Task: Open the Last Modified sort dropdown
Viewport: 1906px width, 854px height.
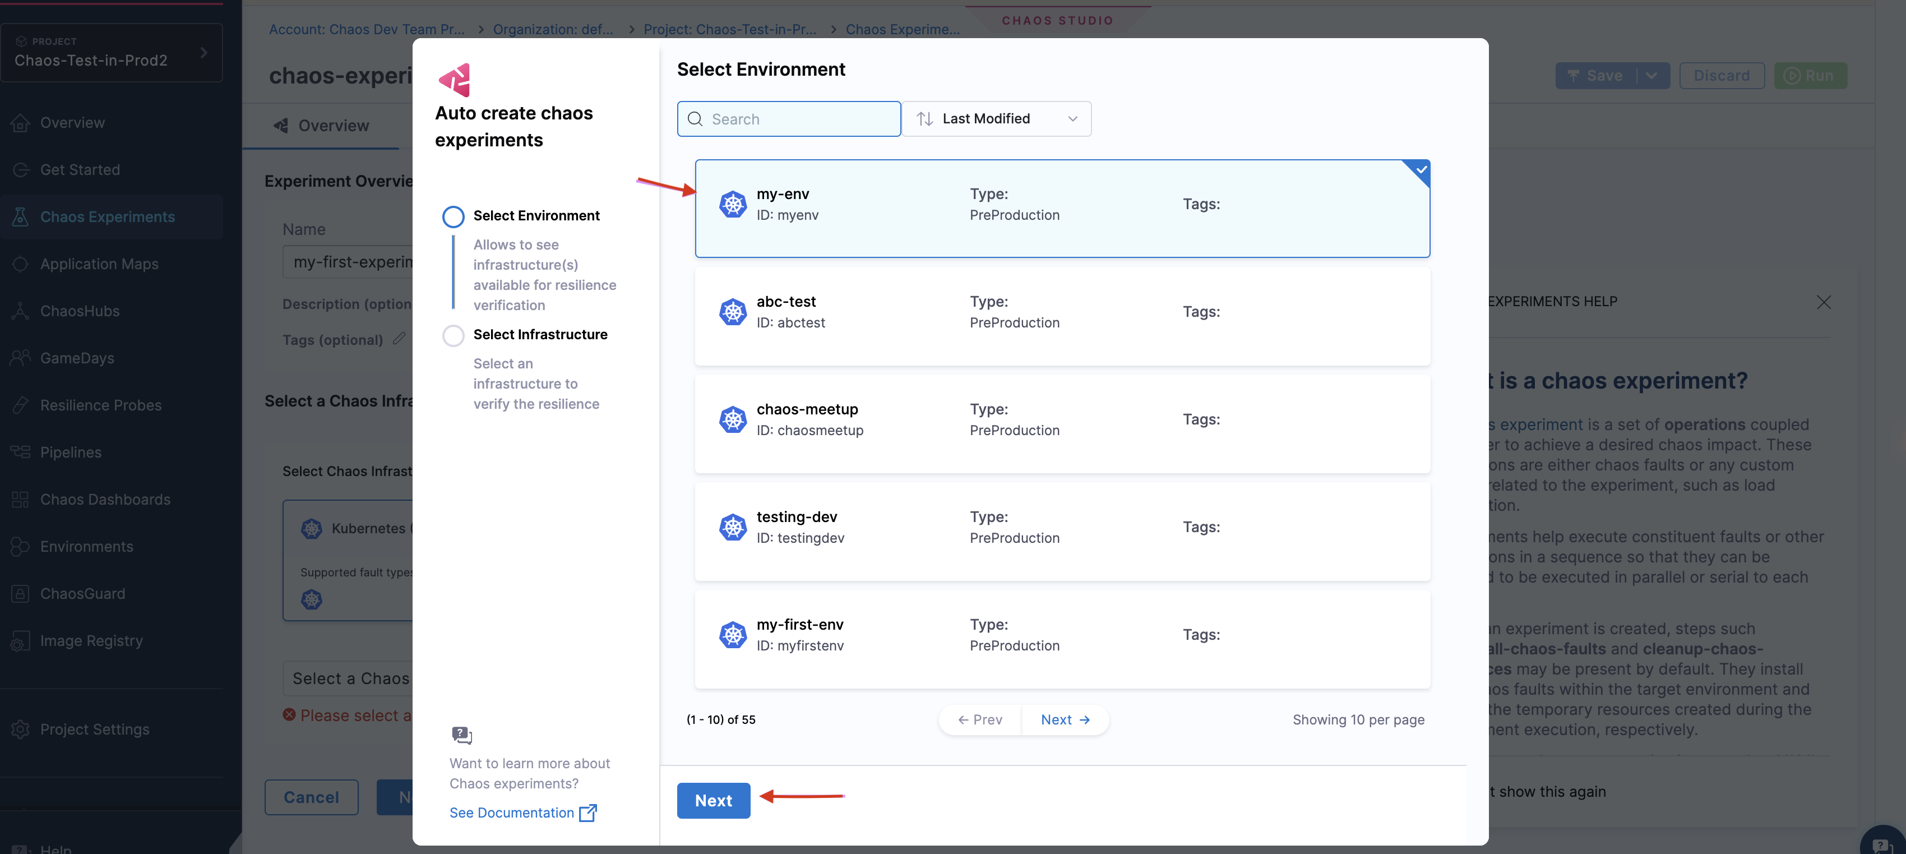Action: coord(996,119)
